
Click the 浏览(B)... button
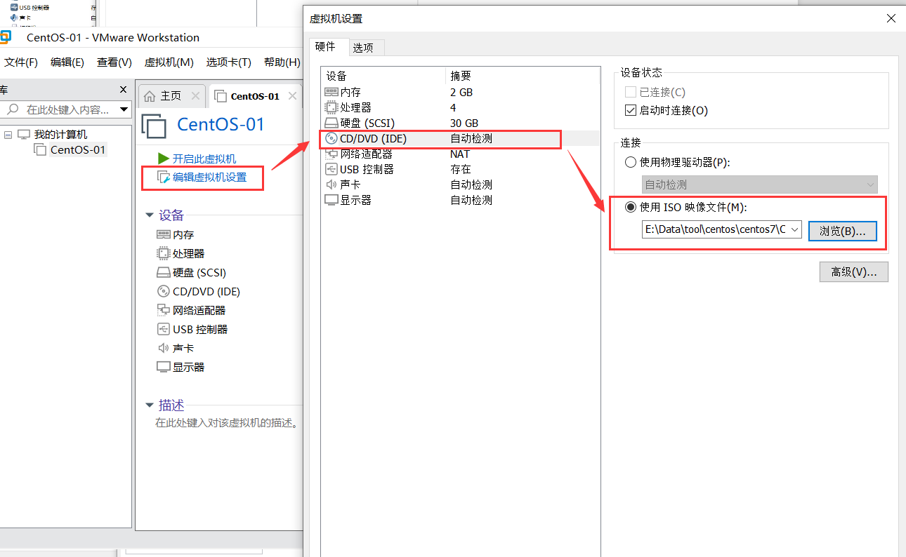click(x=842, y=231)
